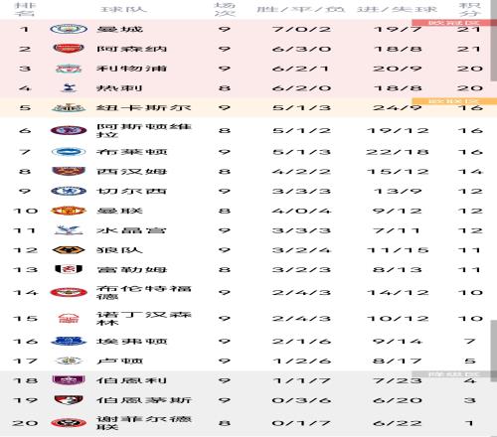Open team page for 阿森纳

(131, 49)
